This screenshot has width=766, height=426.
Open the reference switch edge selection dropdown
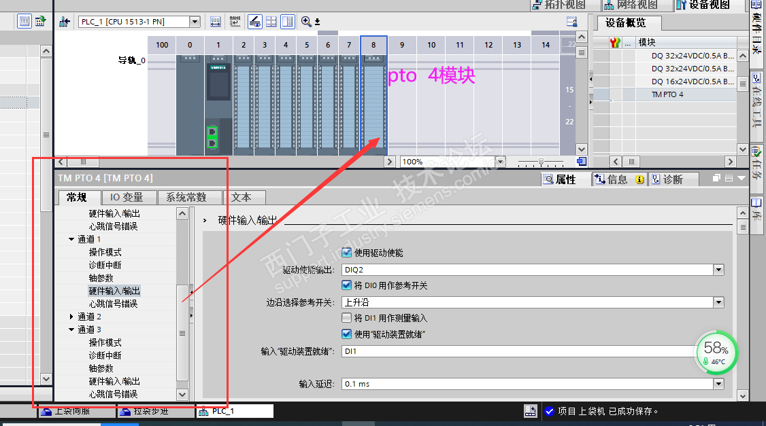718,302
